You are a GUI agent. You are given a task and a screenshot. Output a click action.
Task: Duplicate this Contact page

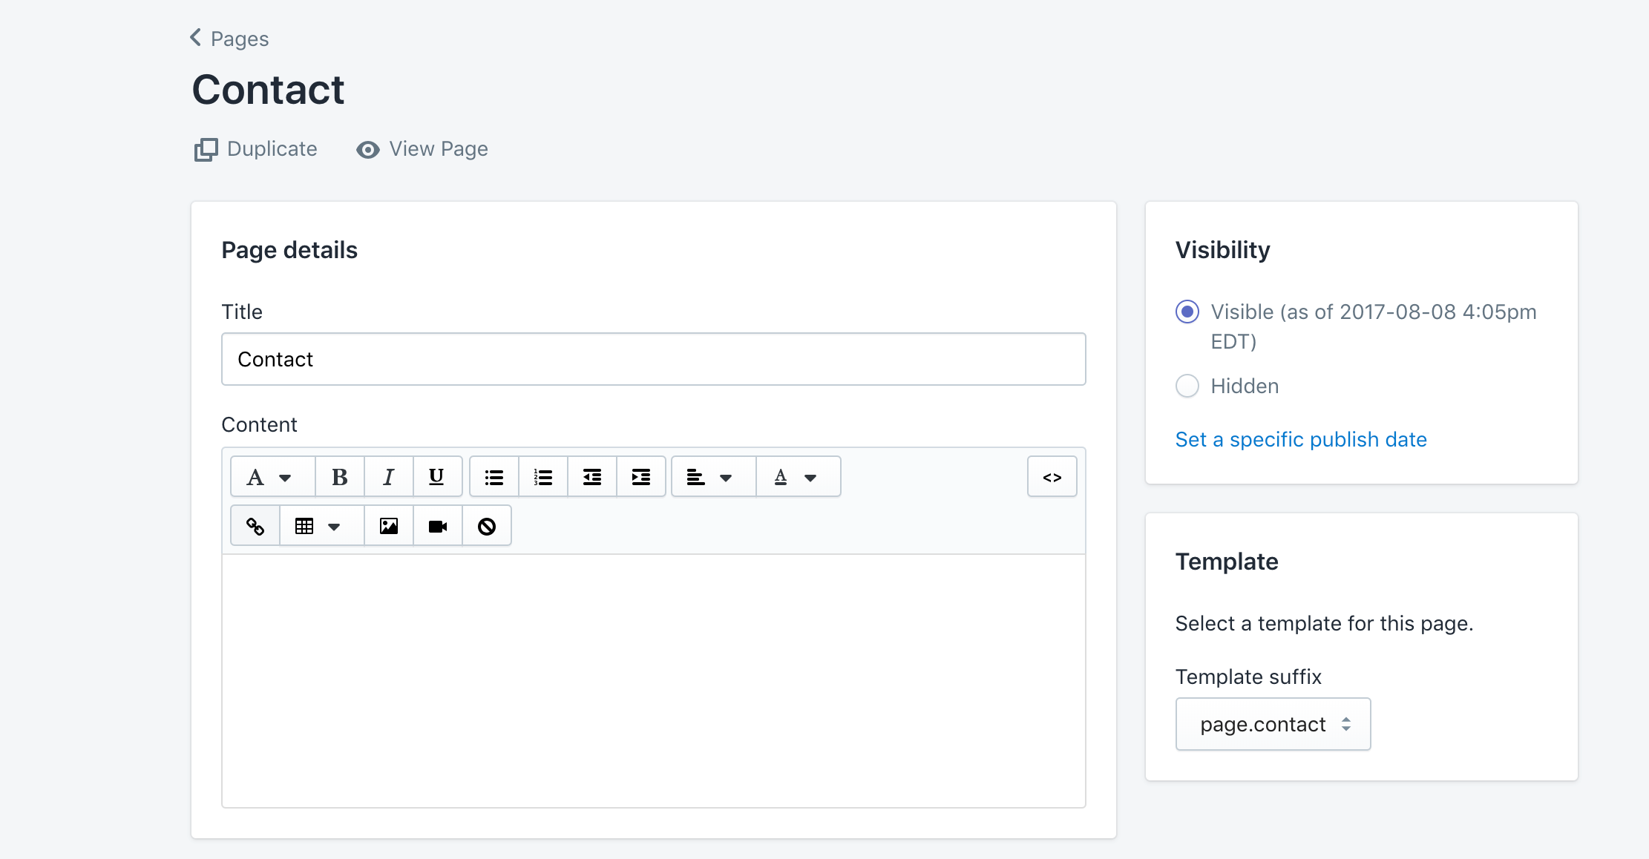[256, 149]
